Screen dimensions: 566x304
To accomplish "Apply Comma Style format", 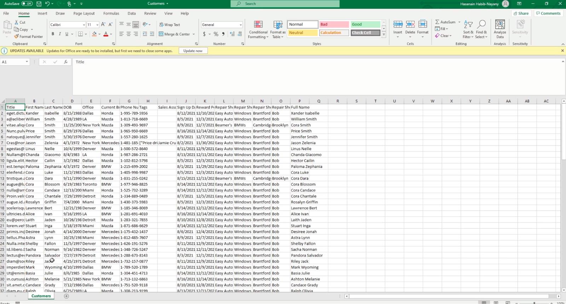I will pyautogui.click(x=223, y=34).
